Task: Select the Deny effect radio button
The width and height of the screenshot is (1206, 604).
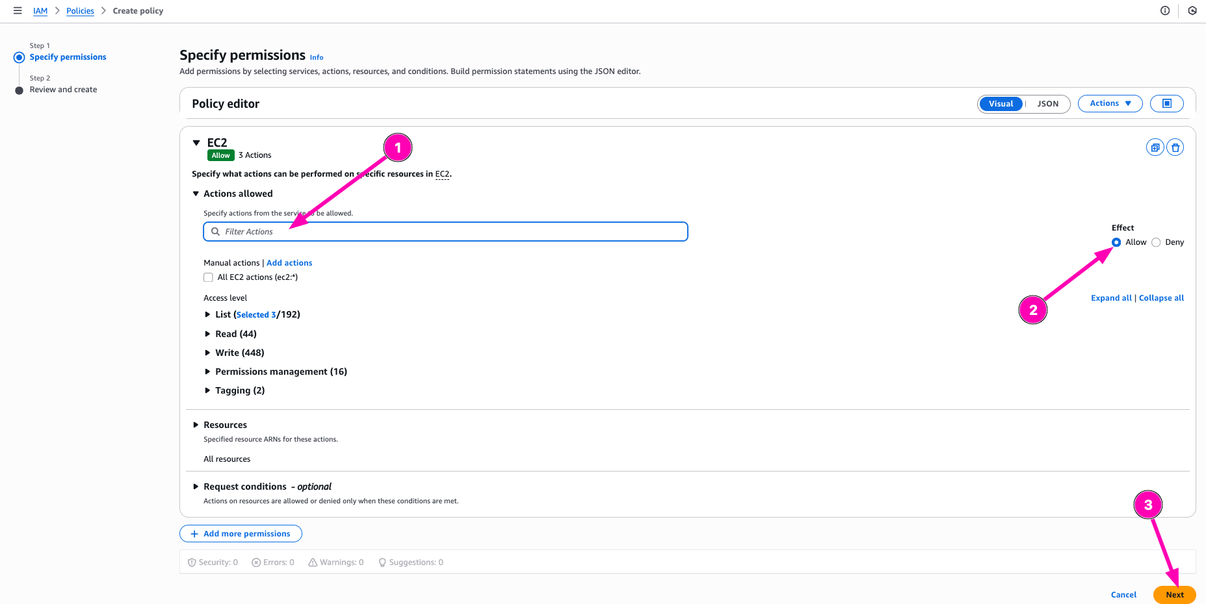Action: pyautogui.click(x=1156, y=242)
